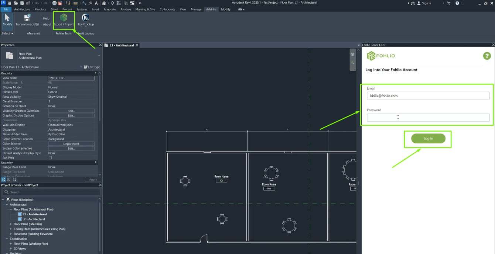Open the Select dropdown under Modify
This screenshot has width=495, height=254.
7,34
